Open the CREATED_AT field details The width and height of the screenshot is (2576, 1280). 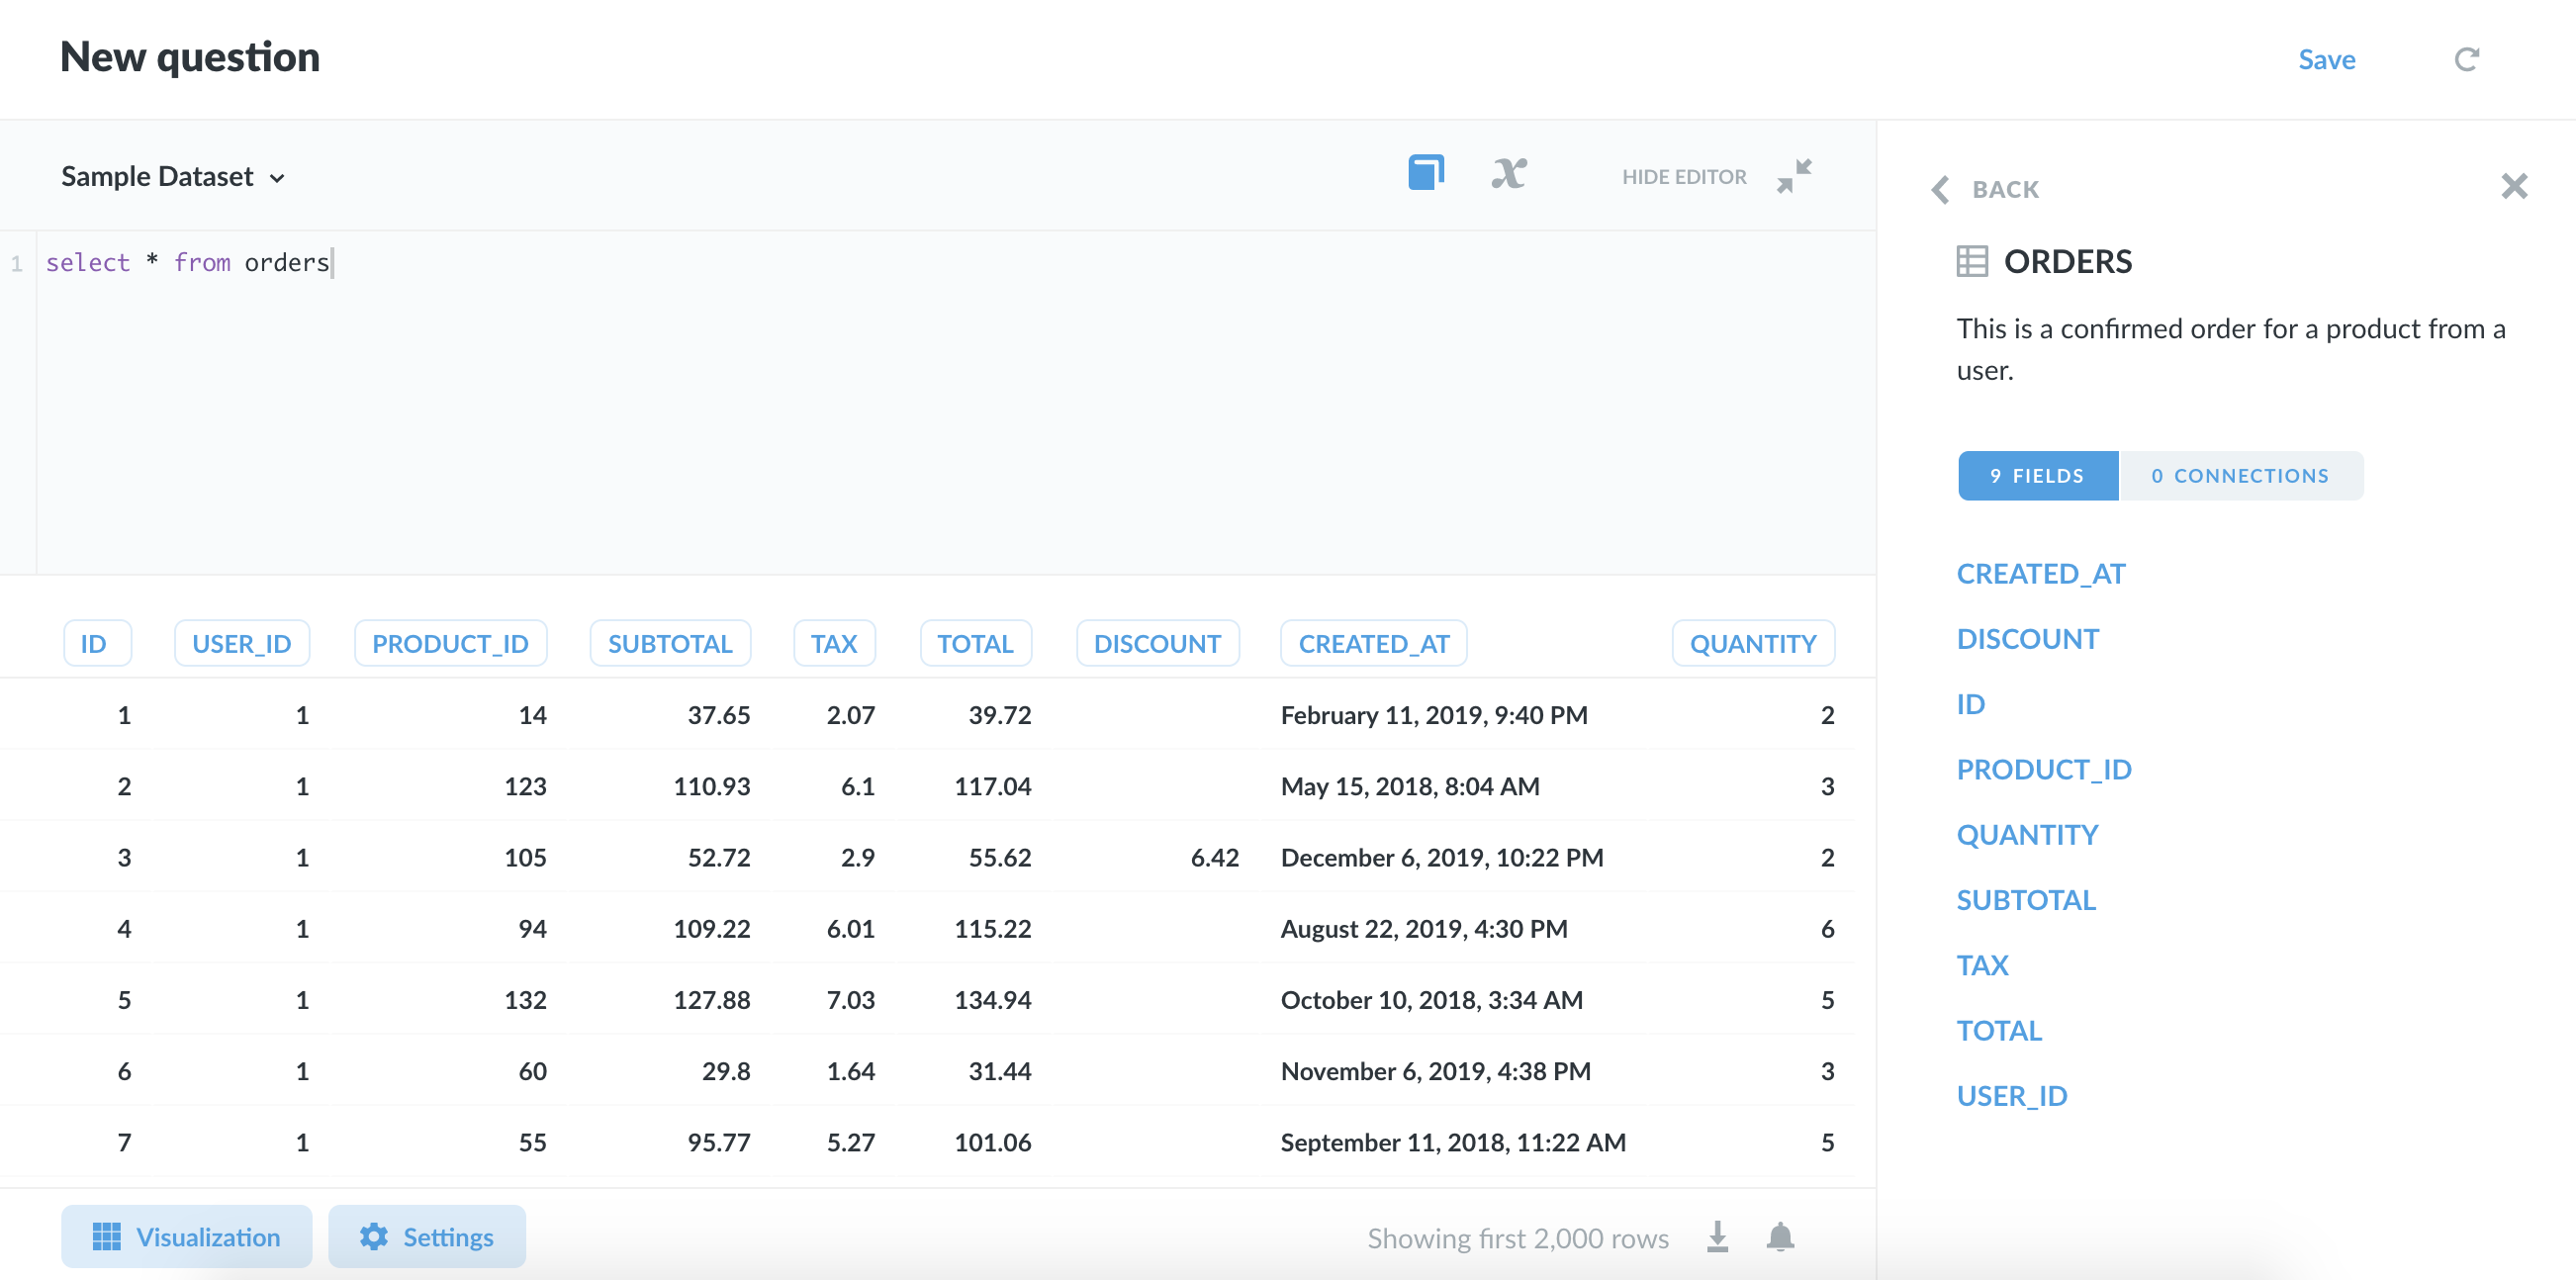click(x=2041, y=573)
